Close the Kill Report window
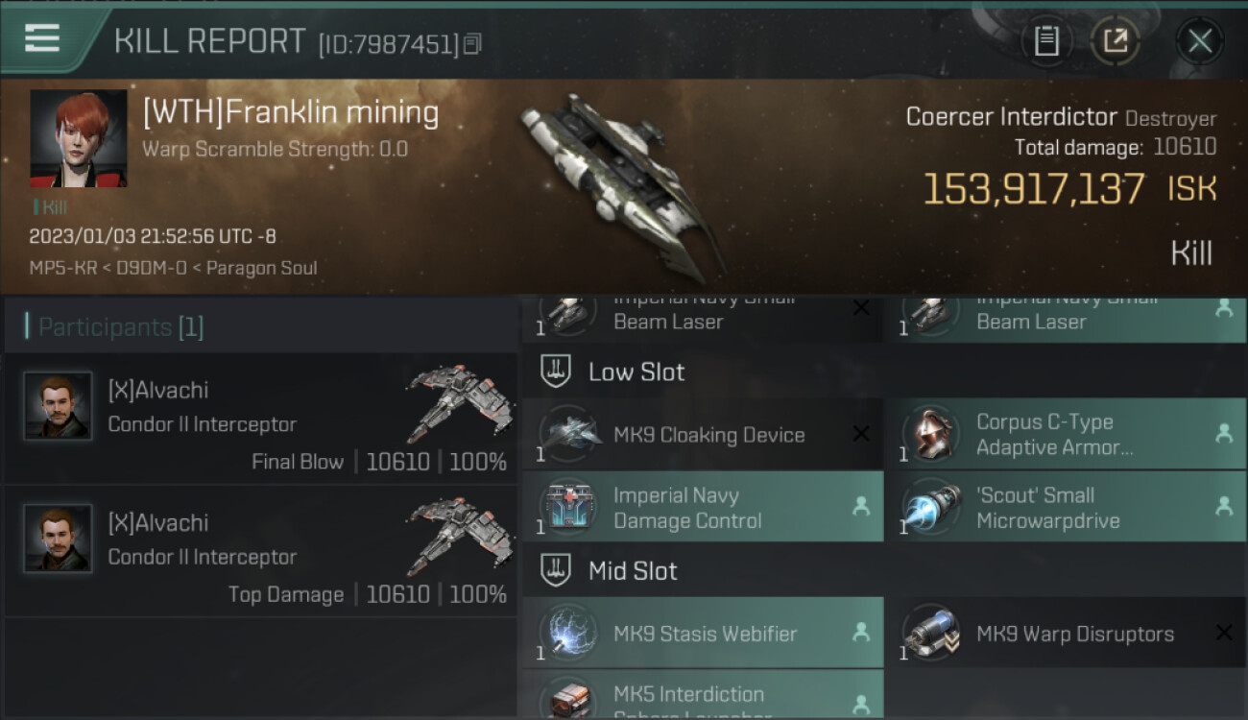The height and width of the screenshot is (720, 1248). tap(1200, 40)
